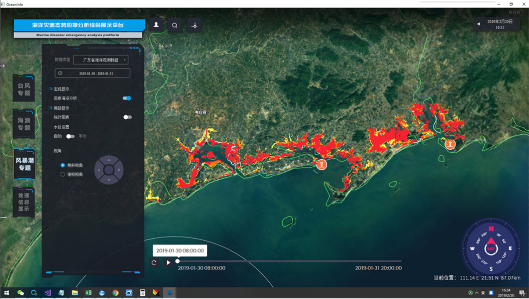529x299 pixels.
Task: Switch water level from 自动 to 手动
Action: click(70, 136)
